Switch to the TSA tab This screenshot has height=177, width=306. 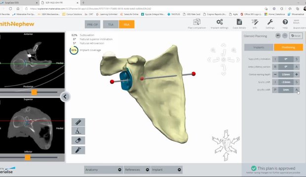111,25
